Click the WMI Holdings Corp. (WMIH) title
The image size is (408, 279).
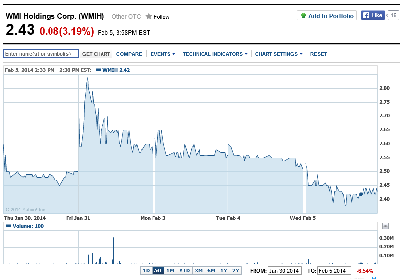point(55,16)
